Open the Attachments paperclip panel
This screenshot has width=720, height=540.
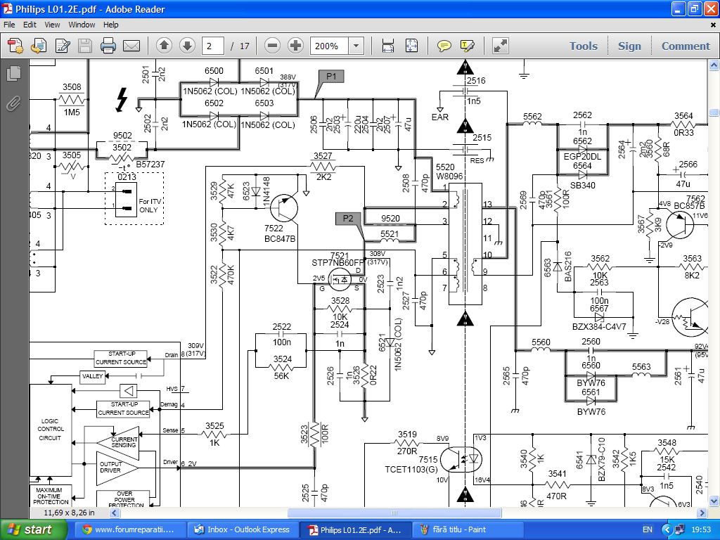pyautogui.click(x=13, y=104)
